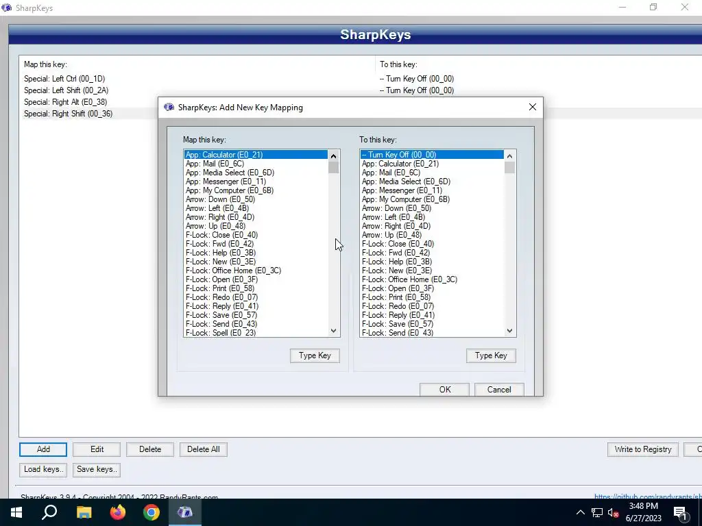Click up arrow of To this key scrollbar
The height and width of the screenshot is (526, 702).
pyautogui.click(x=509, y=155)
